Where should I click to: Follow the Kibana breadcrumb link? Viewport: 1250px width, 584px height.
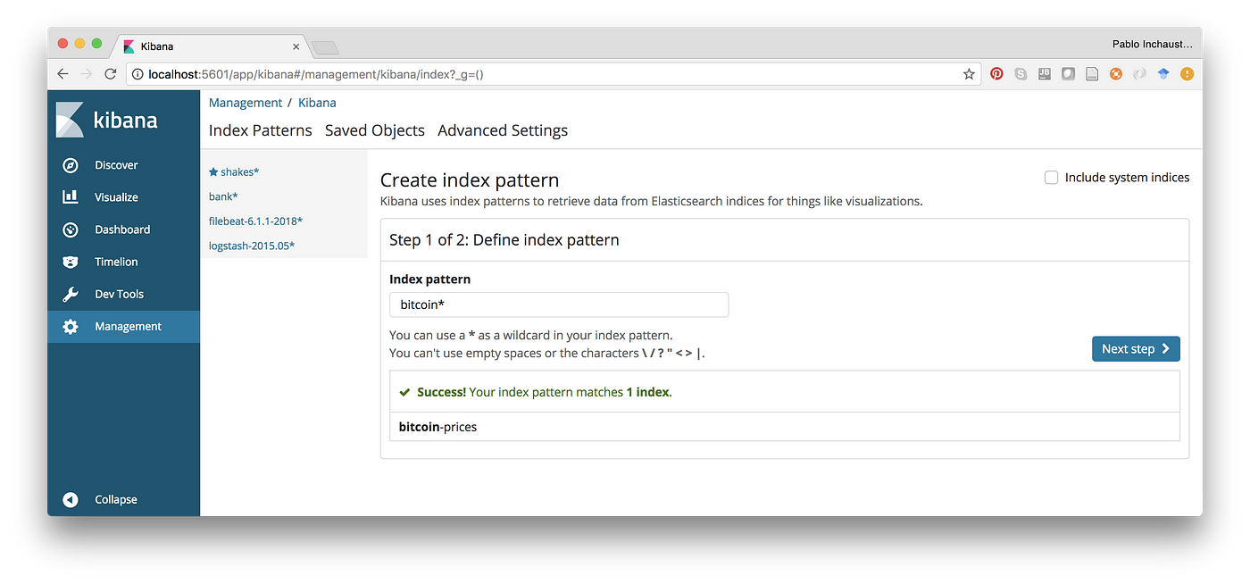coord(317,103)
